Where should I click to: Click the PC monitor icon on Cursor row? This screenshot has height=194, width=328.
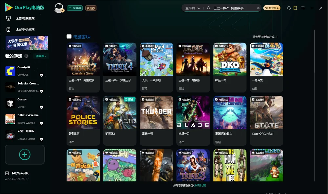41,107
